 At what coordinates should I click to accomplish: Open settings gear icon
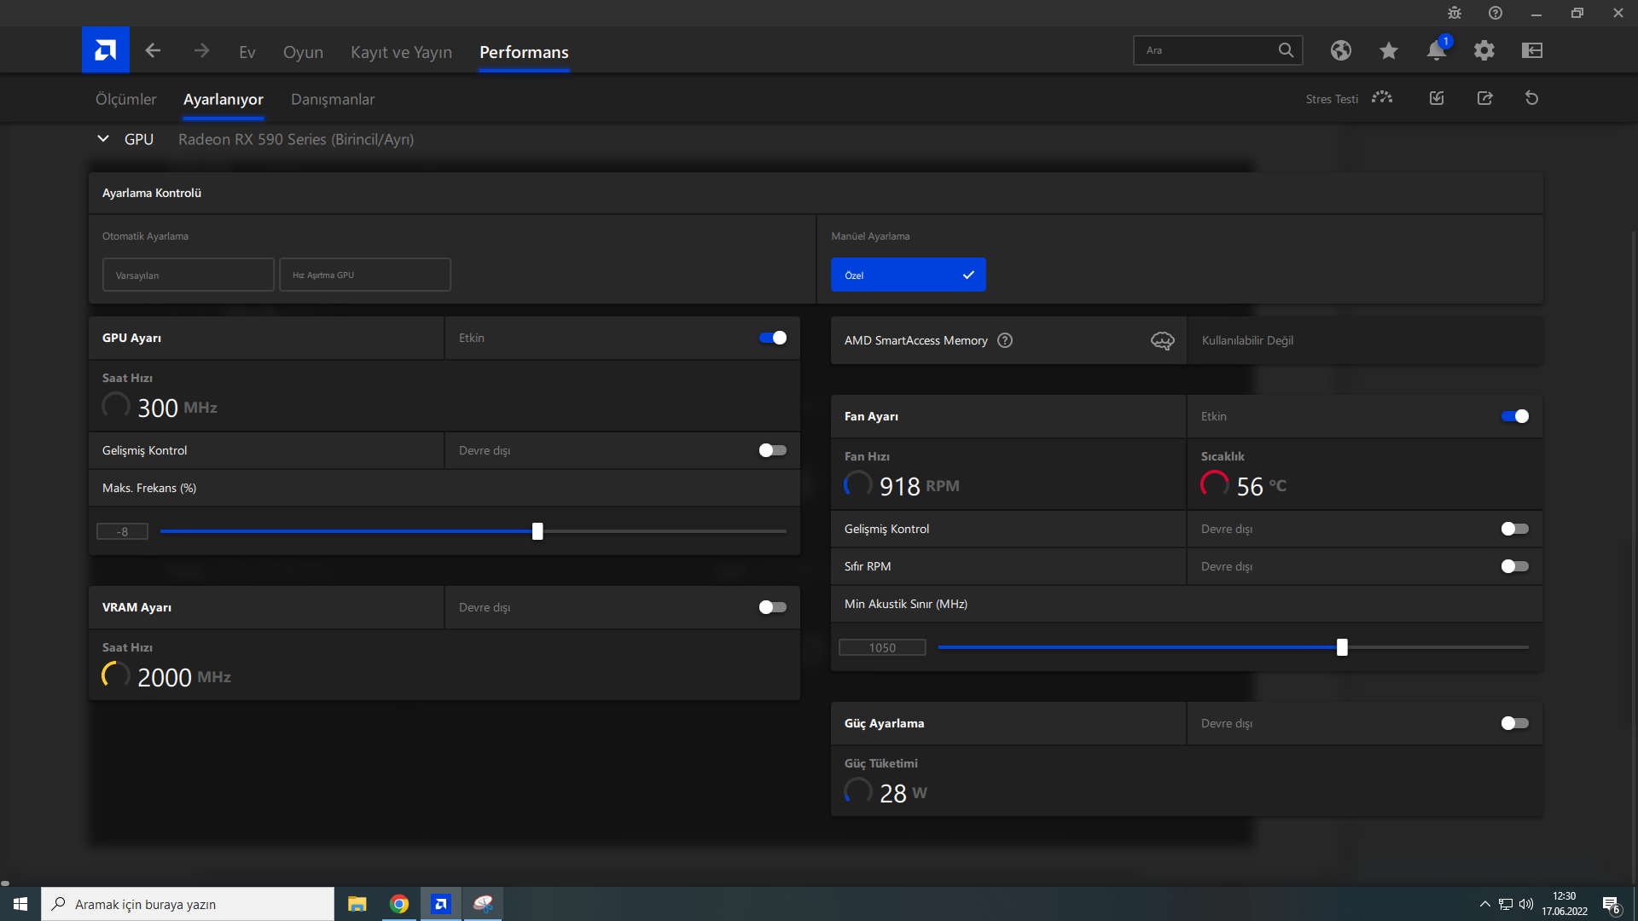[x=1484, y=51]
